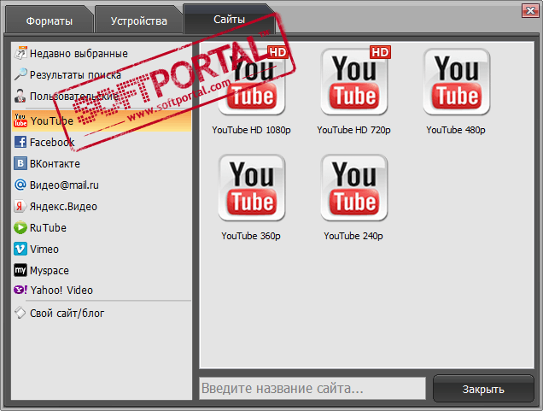
Task: Click the ВКонтакте sidebar icon
Action: [x=20, y=163]
